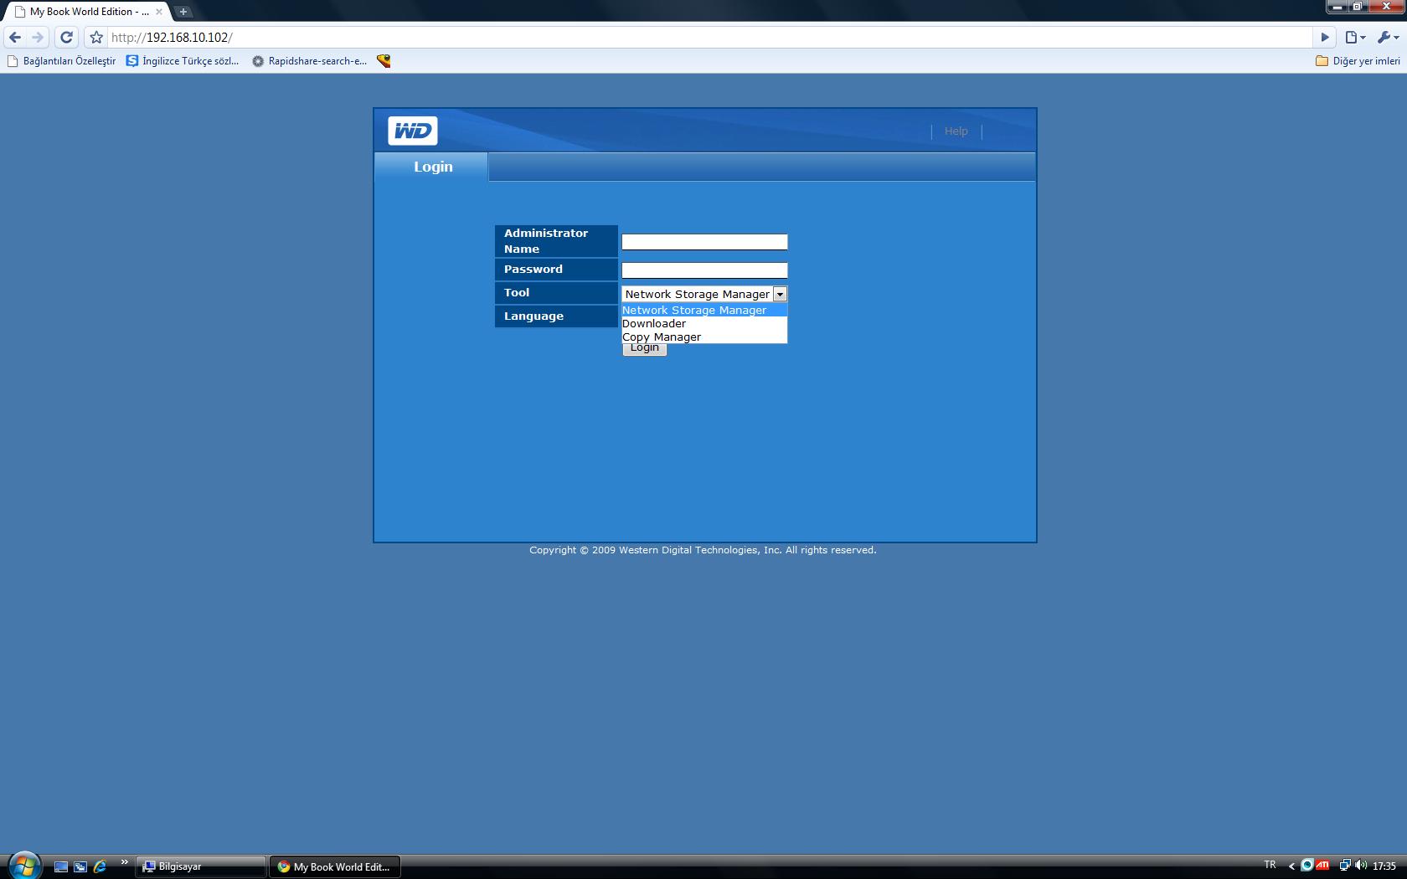Open Bağlantıları Özelleştir bookmark

(x=61, y=60)
